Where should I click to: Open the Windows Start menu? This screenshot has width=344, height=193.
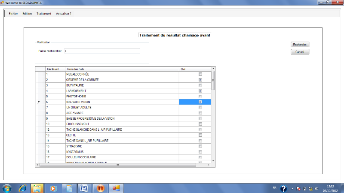[7, 188]
